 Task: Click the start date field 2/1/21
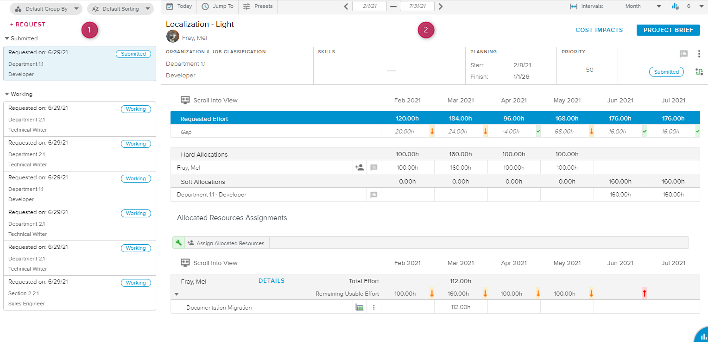tap(369, 6)
